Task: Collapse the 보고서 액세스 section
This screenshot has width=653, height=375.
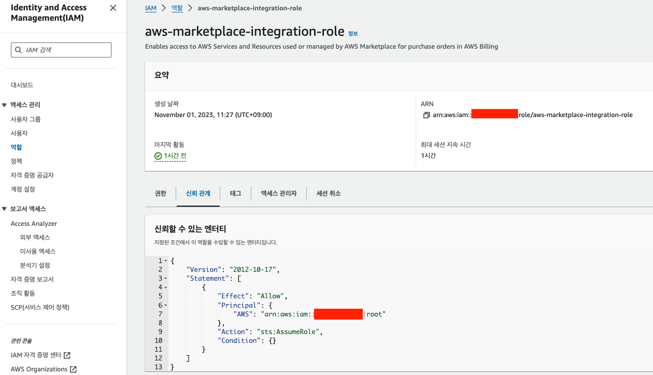Action: pyautogui.click(x=4, y=209)
